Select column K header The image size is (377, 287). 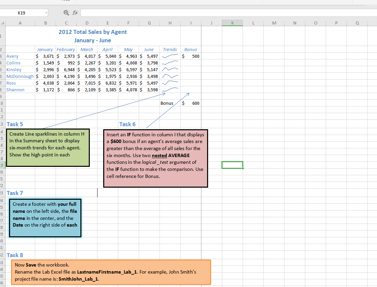click(x=232, y=23)
